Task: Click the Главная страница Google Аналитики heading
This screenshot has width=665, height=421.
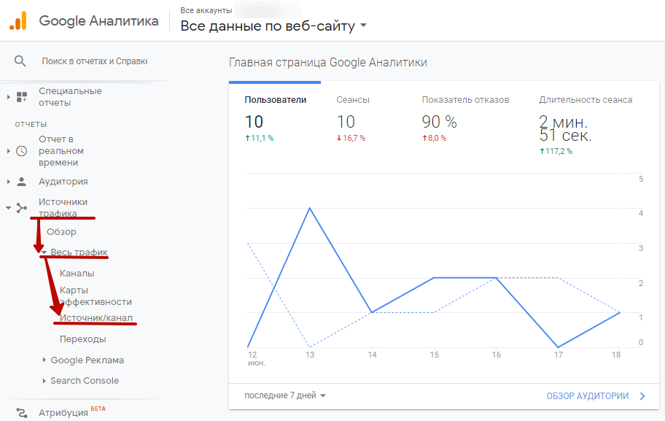Action: (328, 63)
